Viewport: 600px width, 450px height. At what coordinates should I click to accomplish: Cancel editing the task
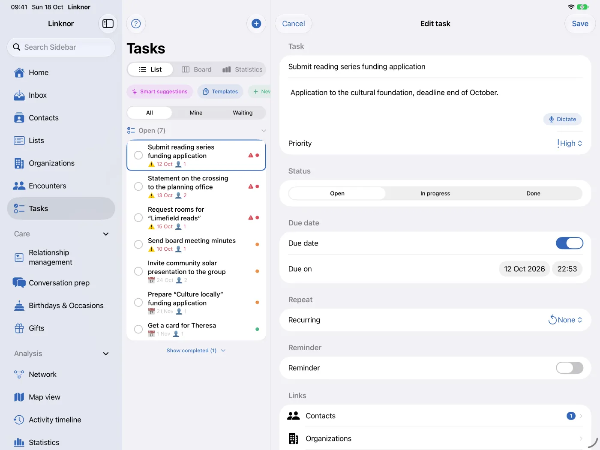(294, 24)
